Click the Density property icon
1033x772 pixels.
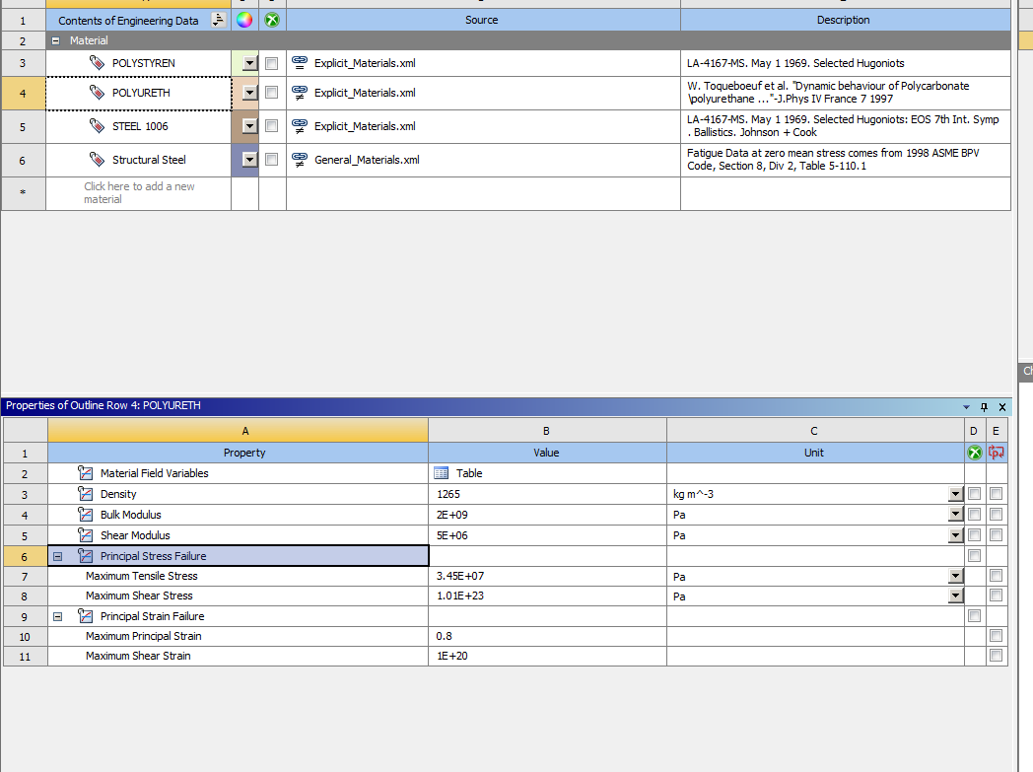click(85, 494)
